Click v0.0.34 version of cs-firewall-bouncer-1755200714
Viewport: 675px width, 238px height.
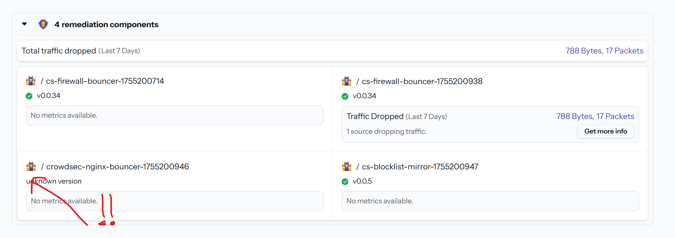click(x=49, y=96)
